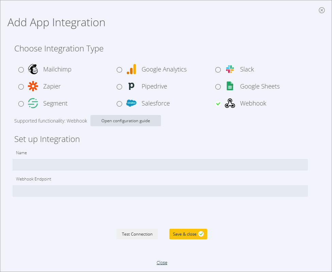This screenshot has width=332, height=272.
Task: Select the Mailchimp radio button
Action: 21,70
